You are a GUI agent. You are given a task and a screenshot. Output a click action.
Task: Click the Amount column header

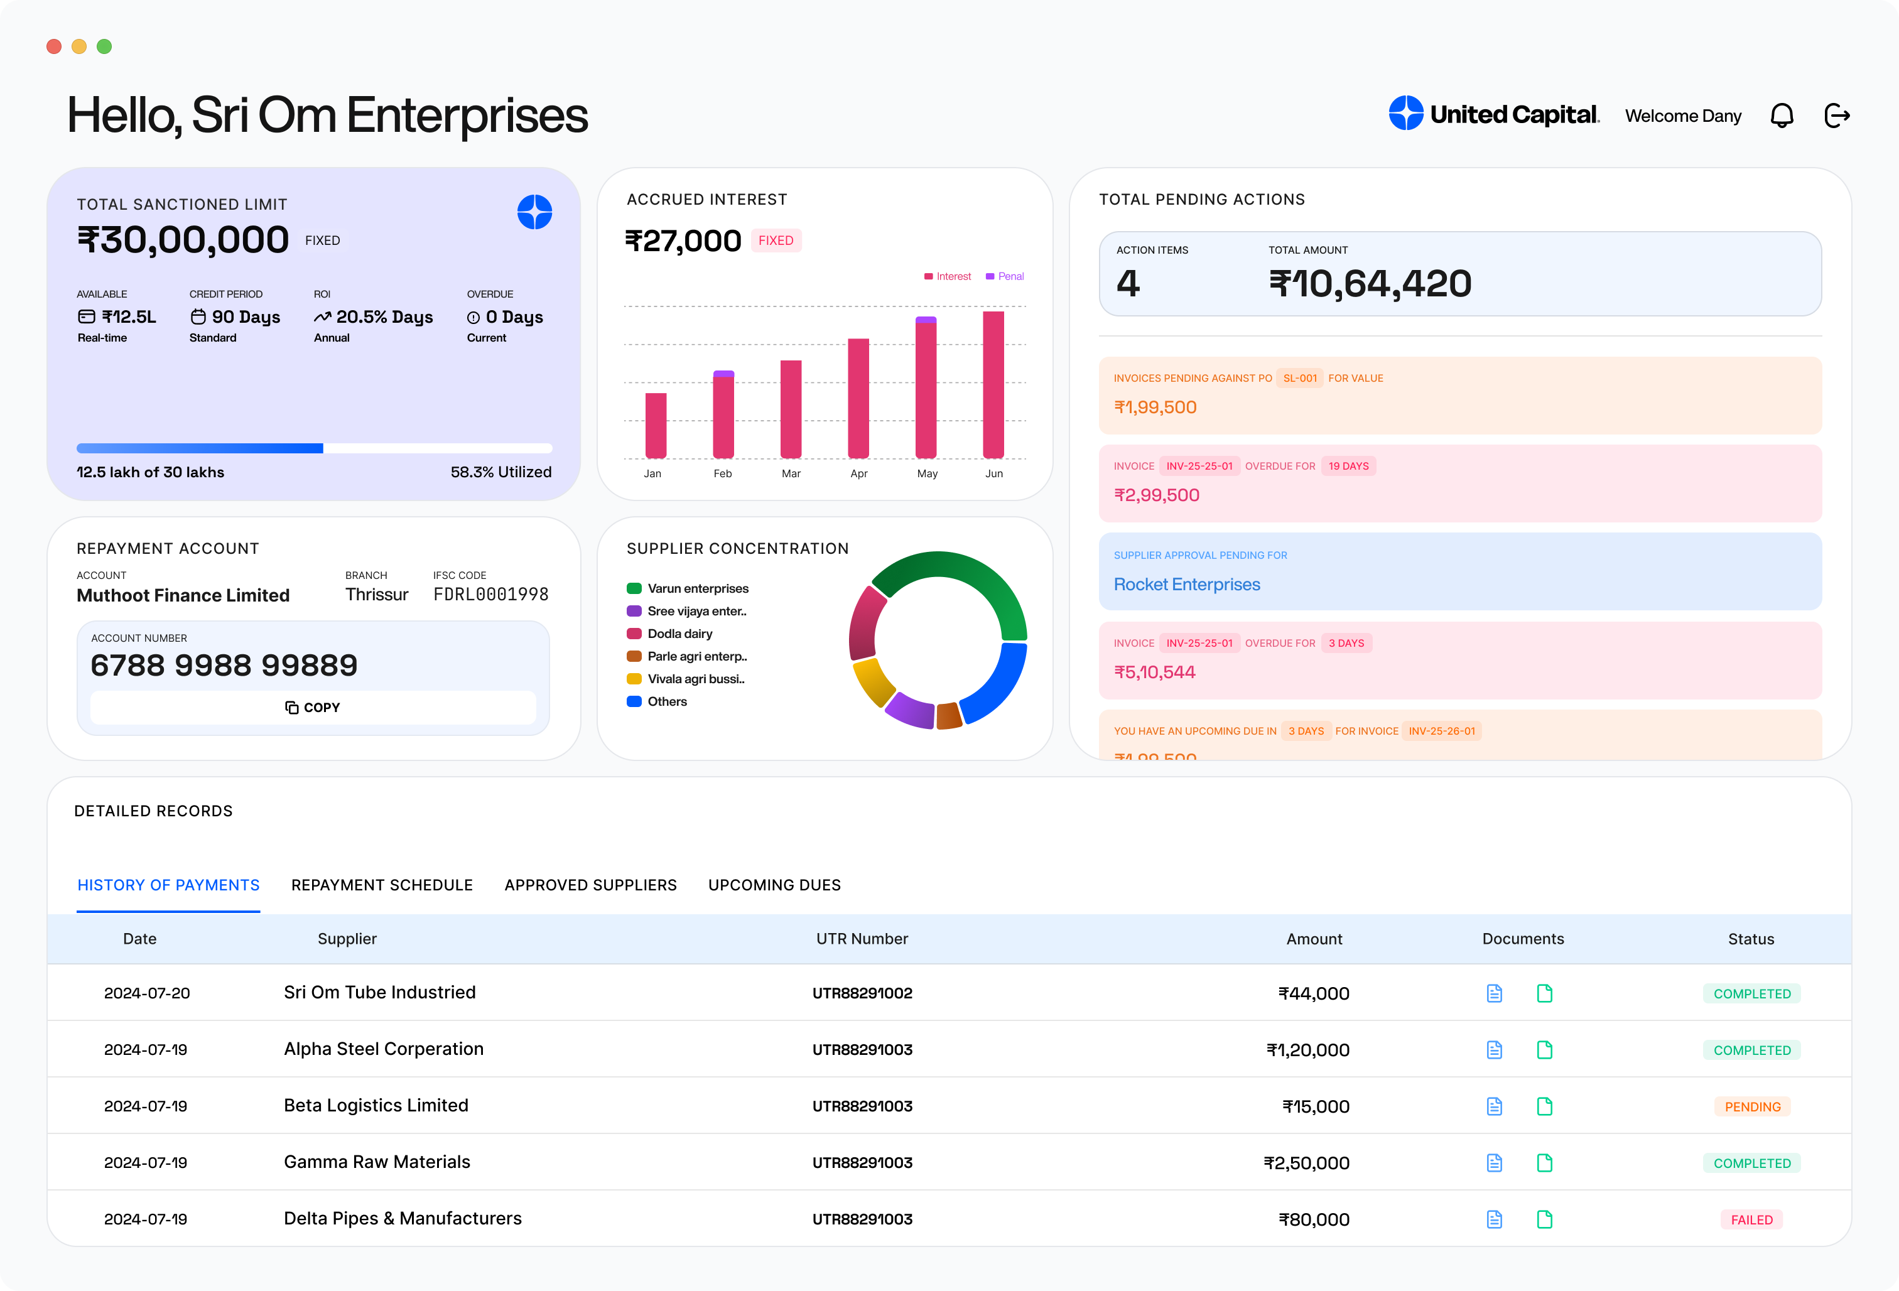(1314, 939)
